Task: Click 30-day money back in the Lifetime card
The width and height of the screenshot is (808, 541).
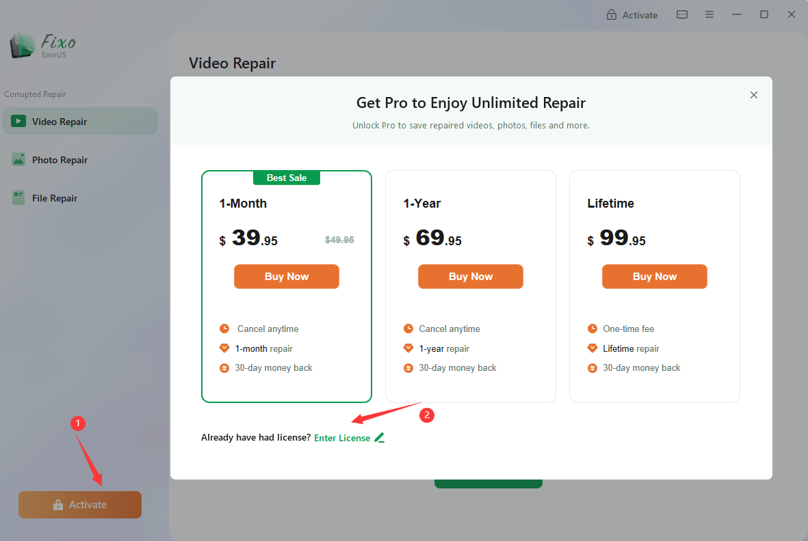Action: (x=642, y=367)
